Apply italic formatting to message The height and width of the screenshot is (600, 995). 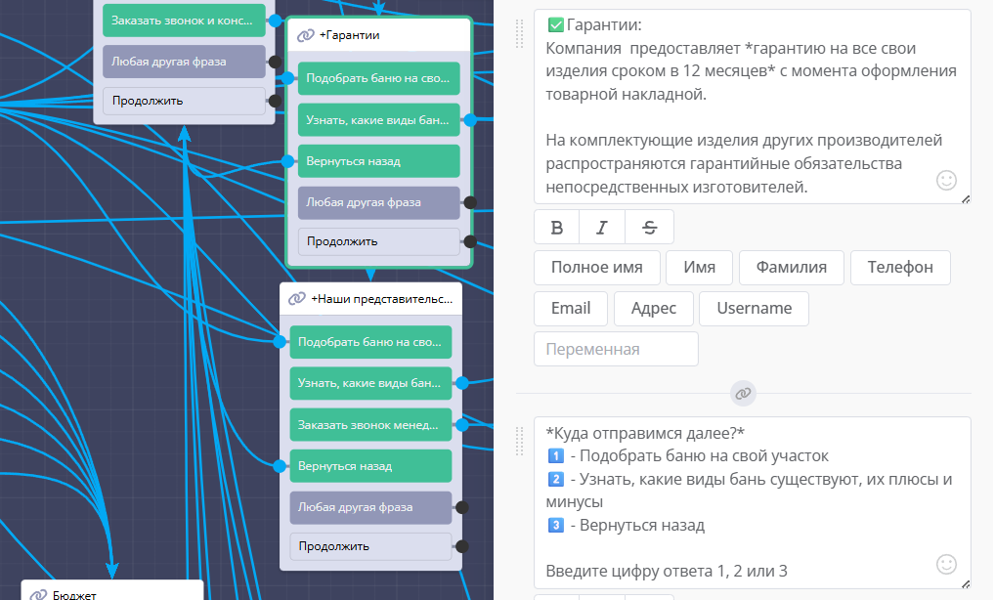602,228
